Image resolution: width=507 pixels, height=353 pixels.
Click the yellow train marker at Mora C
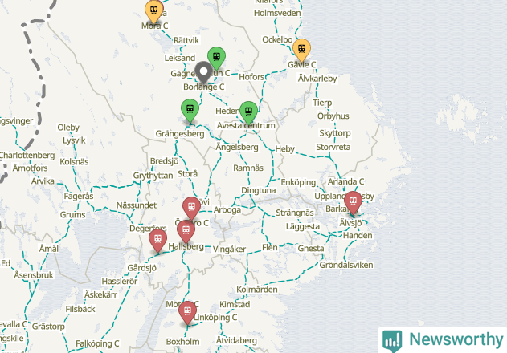(x=154, y=11)
